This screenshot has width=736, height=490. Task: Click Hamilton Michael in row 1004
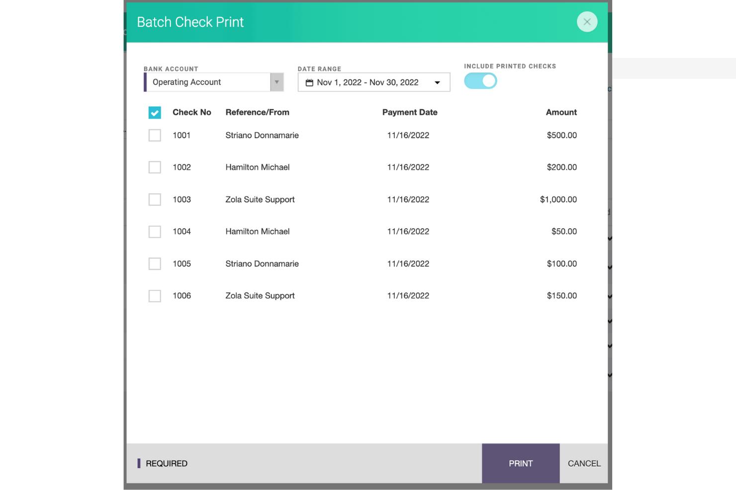point(257,231)
